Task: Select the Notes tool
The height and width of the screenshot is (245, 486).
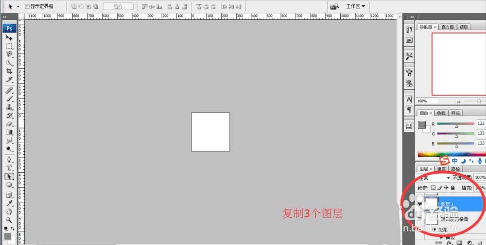Action: coord(9,195)
